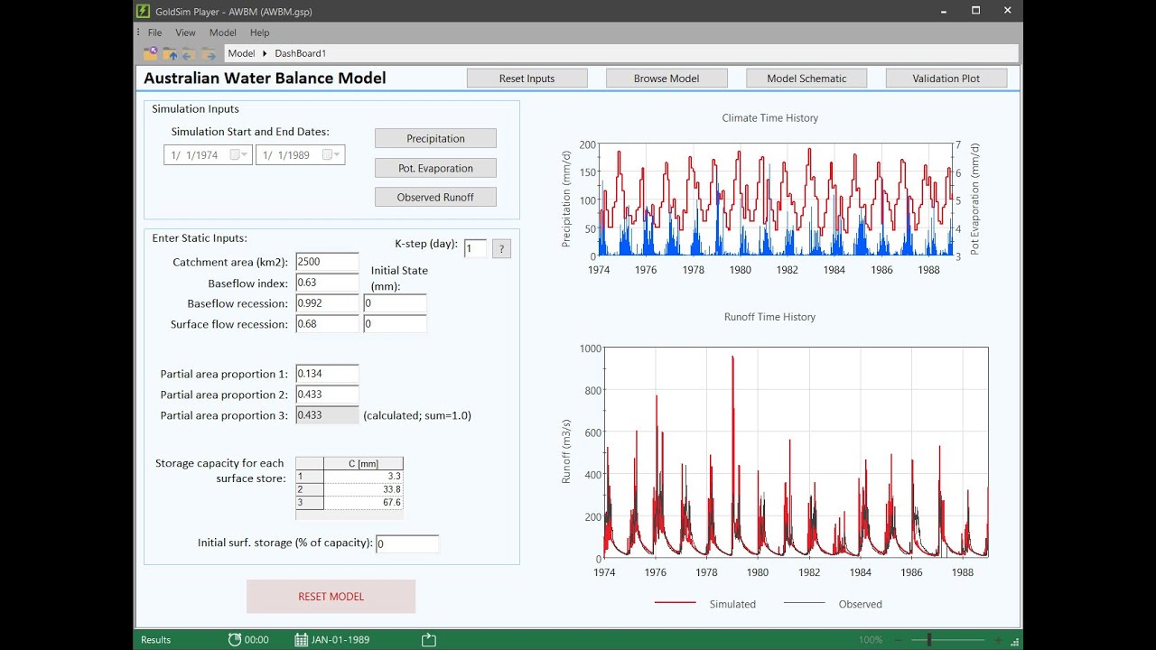1156x650 pixels.
Task: Click the up-one-level folder icon with up arrow
Action: 170,53
